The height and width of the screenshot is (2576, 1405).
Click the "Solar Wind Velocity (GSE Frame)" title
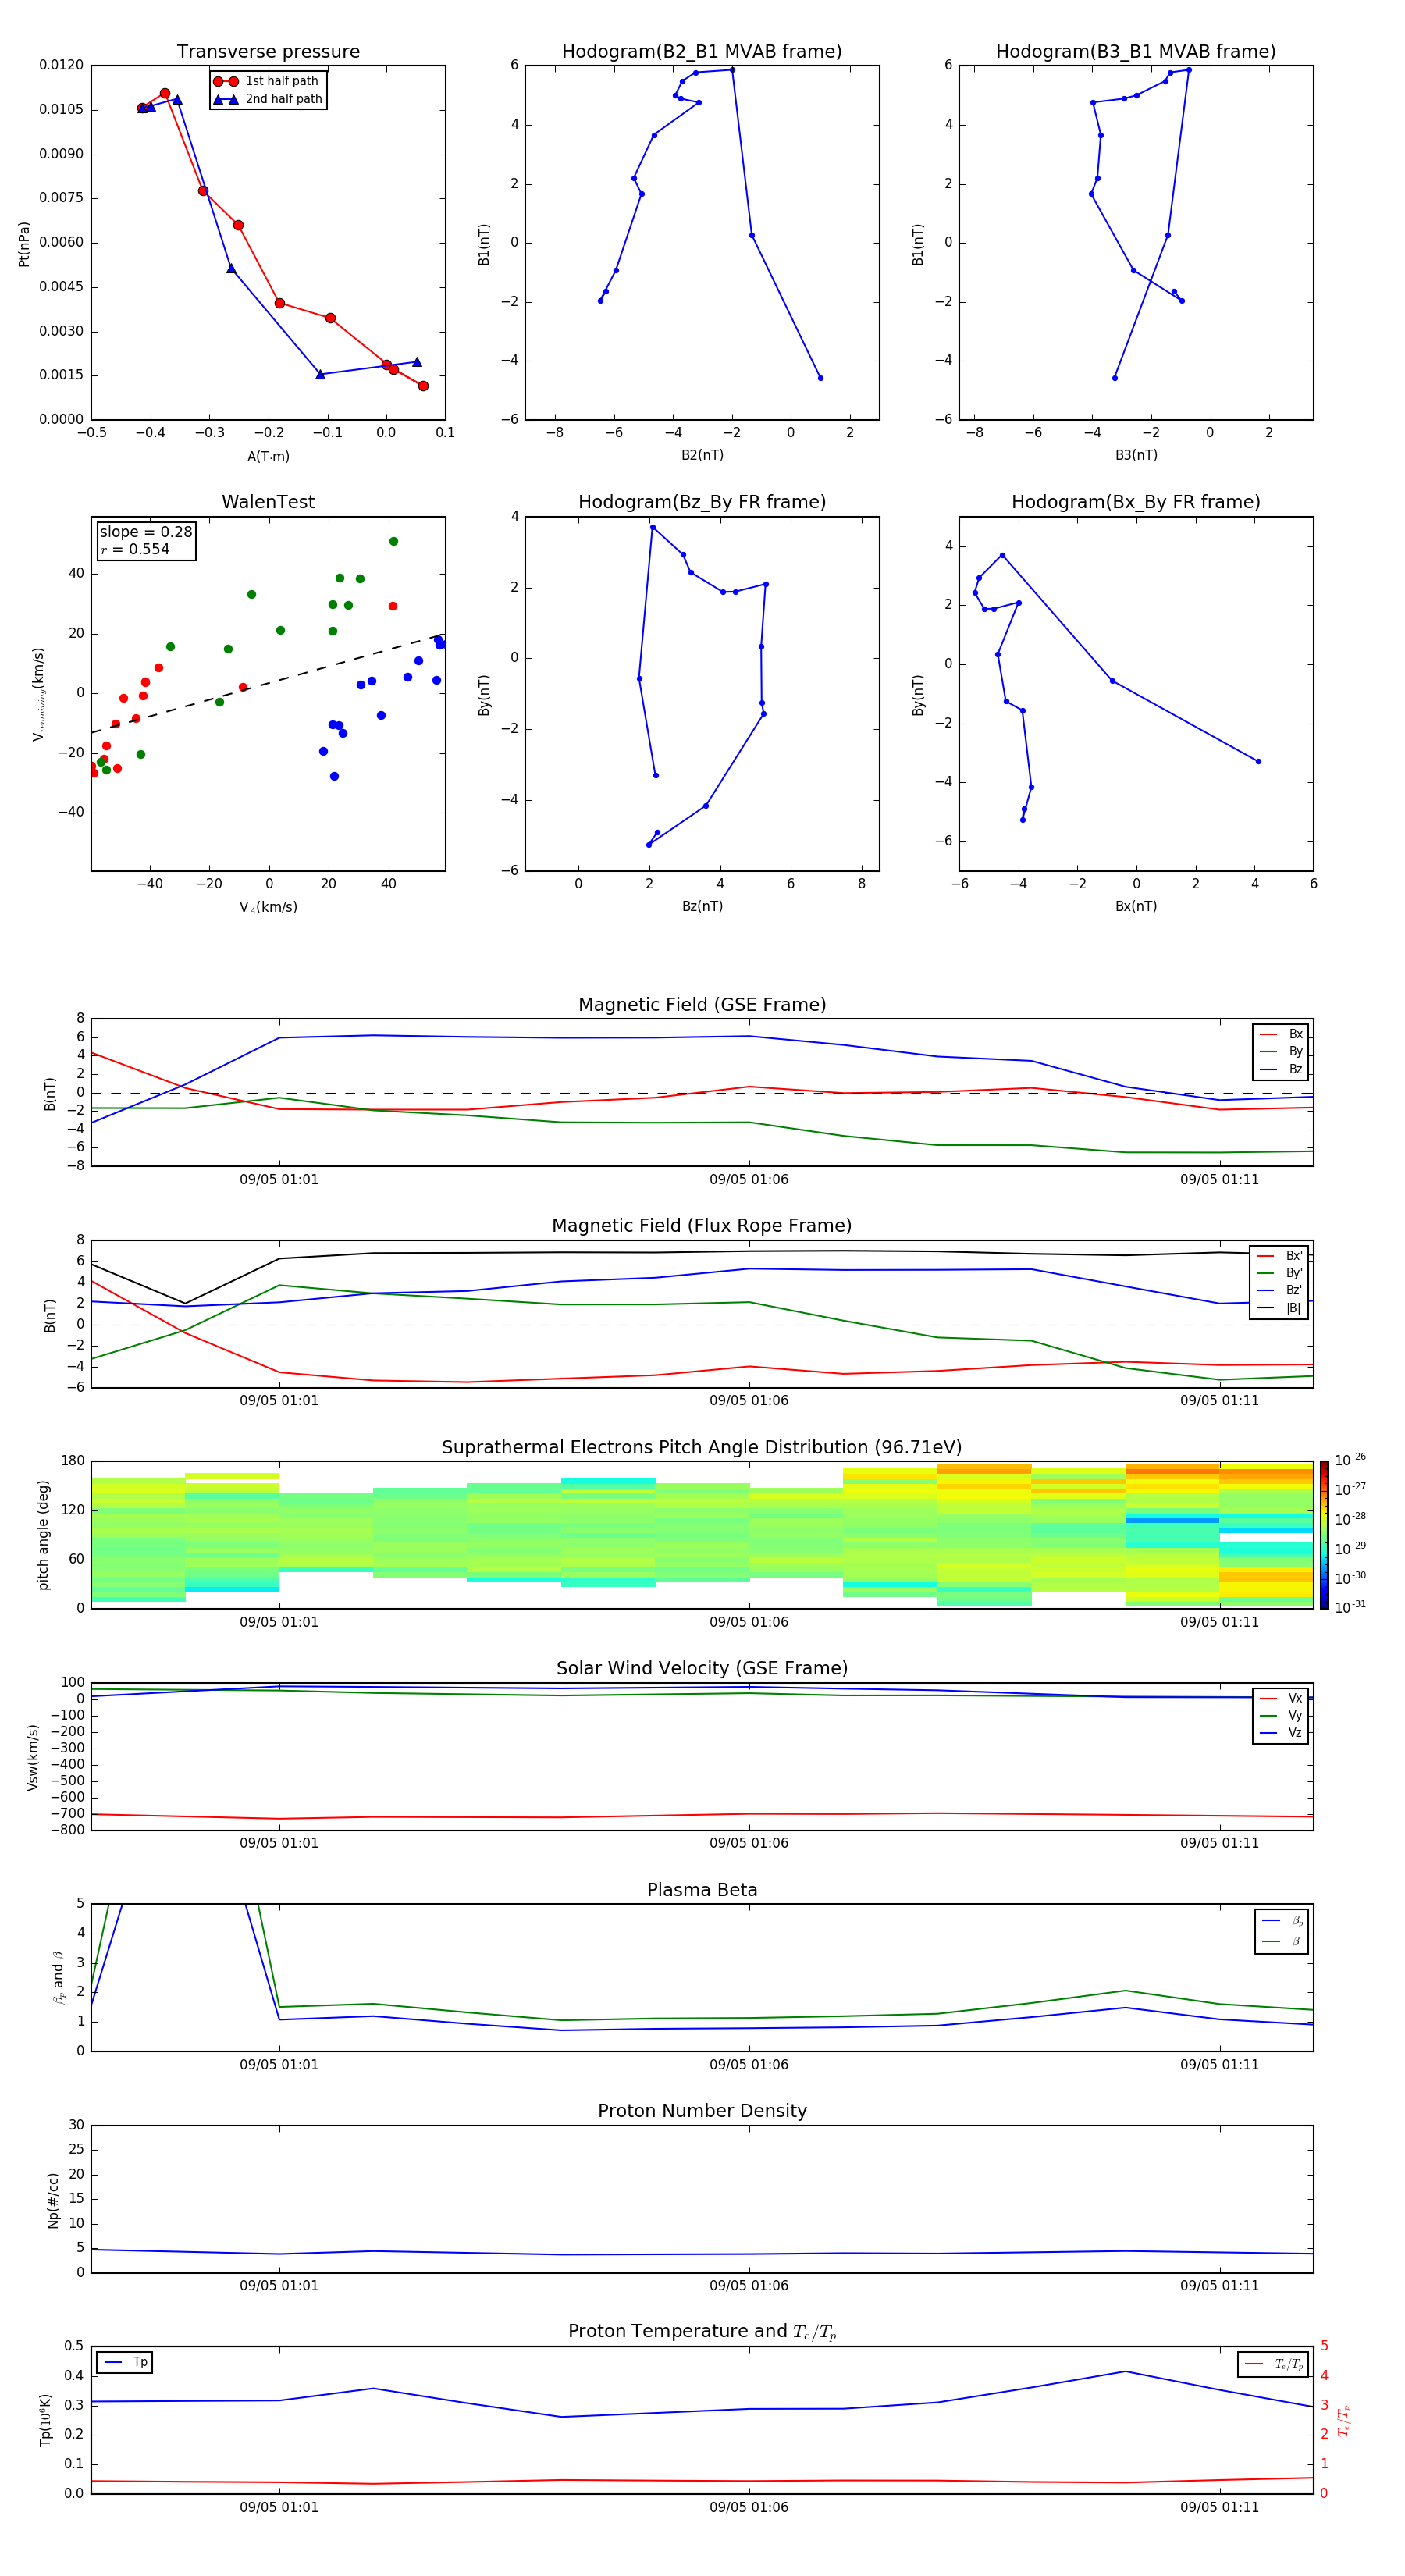click(x=702, y=1668)
